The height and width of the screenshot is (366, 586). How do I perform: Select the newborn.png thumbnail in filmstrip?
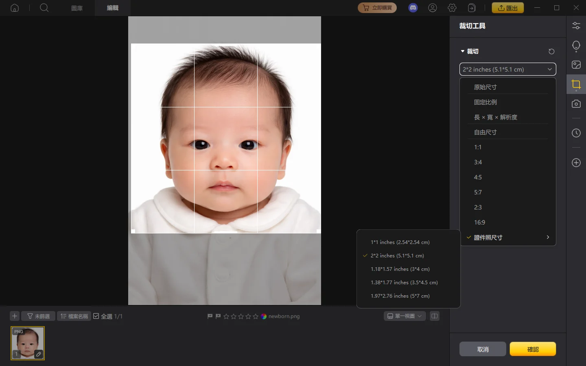[x=28, y=343]
